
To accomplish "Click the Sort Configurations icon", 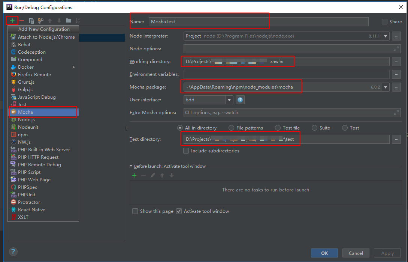I will tap(78, 21).
